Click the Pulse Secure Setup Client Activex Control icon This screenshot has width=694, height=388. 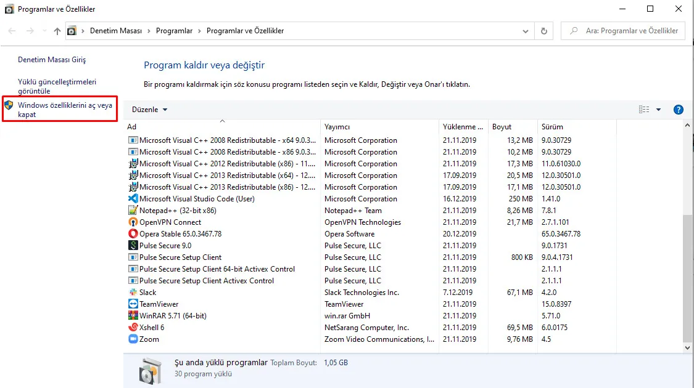tap(133, 281)
